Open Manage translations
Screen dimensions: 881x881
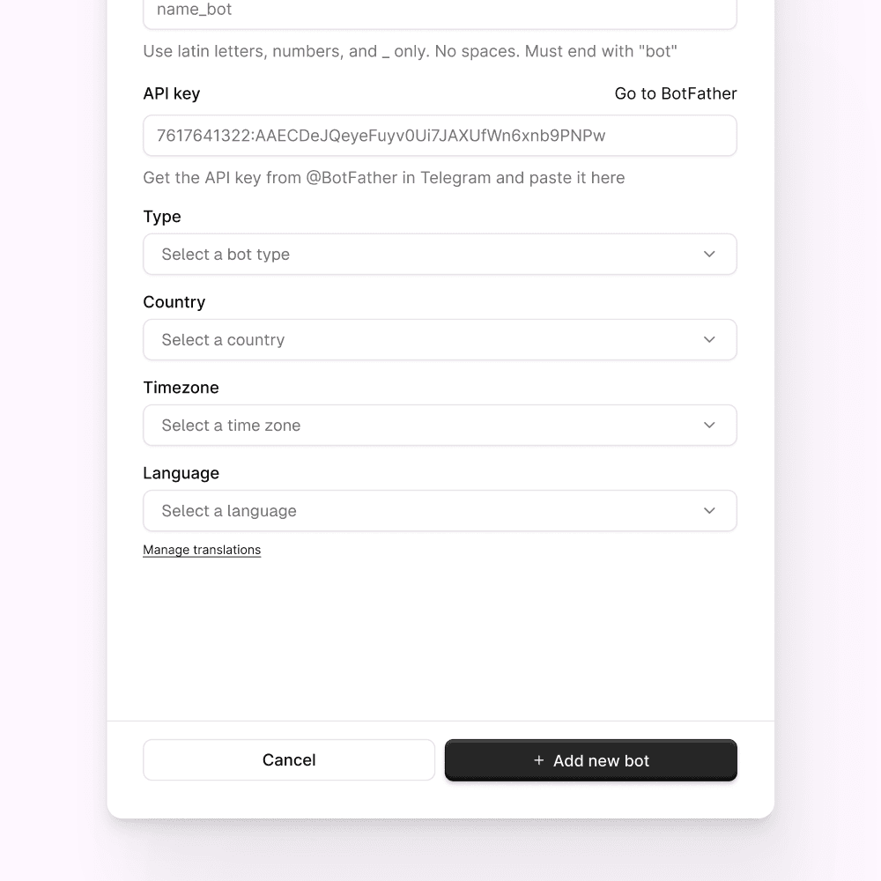point(202,549)
